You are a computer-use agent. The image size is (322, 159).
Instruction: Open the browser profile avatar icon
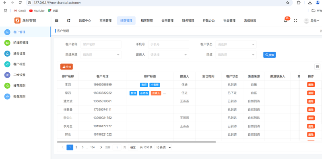coord(318,3)
